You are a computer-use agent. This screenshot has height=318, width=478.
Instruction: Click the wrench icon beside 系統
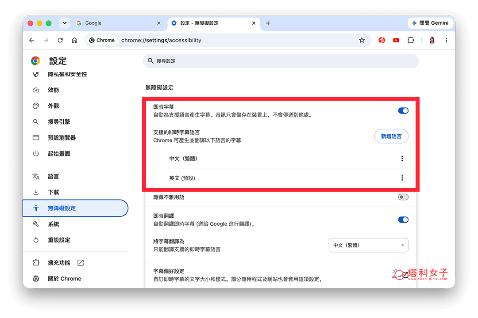[36, 224]
